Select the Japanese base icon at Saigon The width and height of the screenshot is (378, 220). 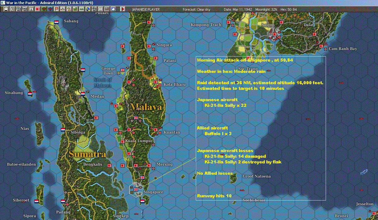275,34
